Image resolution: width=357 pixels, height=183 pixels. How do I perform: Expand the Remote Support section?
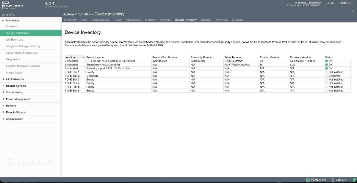(3, 112)
